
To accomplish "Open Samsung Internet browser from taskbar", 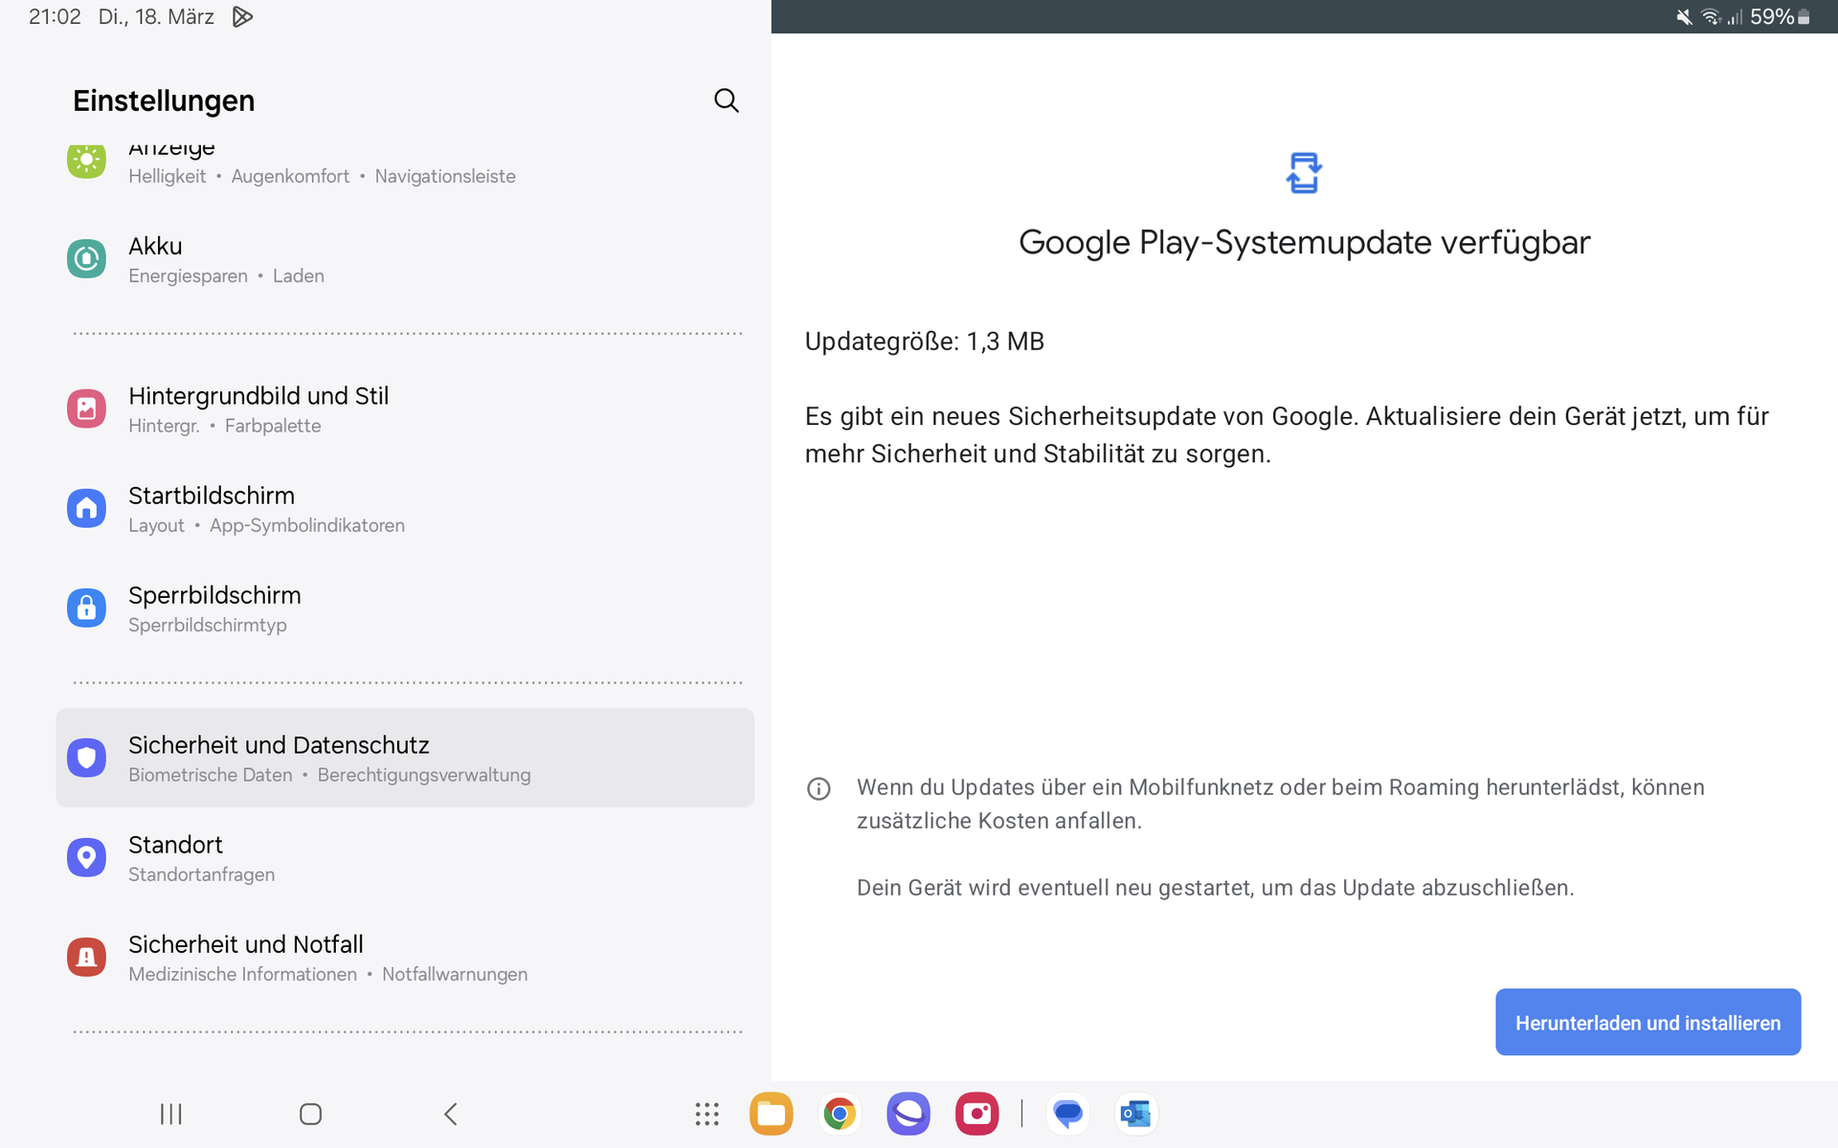I will (908, 1114).
